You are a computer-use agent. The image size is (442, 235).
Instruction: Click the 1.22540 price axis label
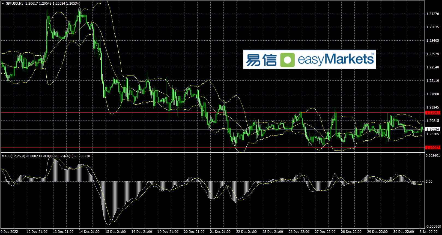(433, 67)
